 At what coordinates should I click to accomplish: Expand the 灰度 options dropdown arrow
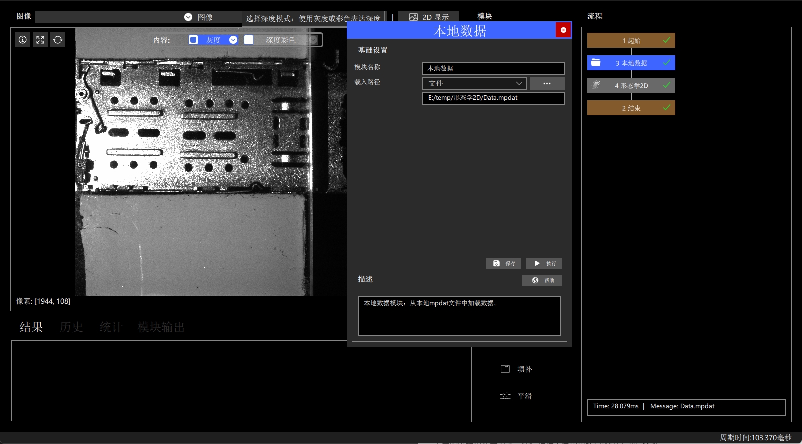click(x=233, y=40)
